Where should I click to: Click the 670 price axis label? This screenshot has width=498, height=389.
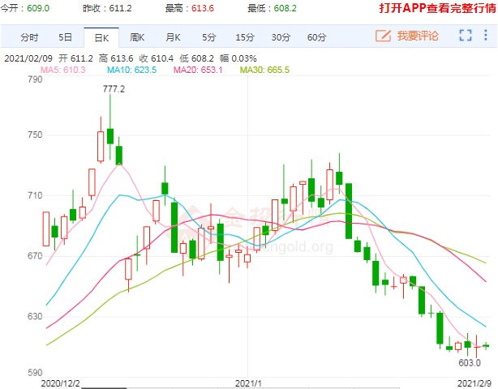coord(35,256)
